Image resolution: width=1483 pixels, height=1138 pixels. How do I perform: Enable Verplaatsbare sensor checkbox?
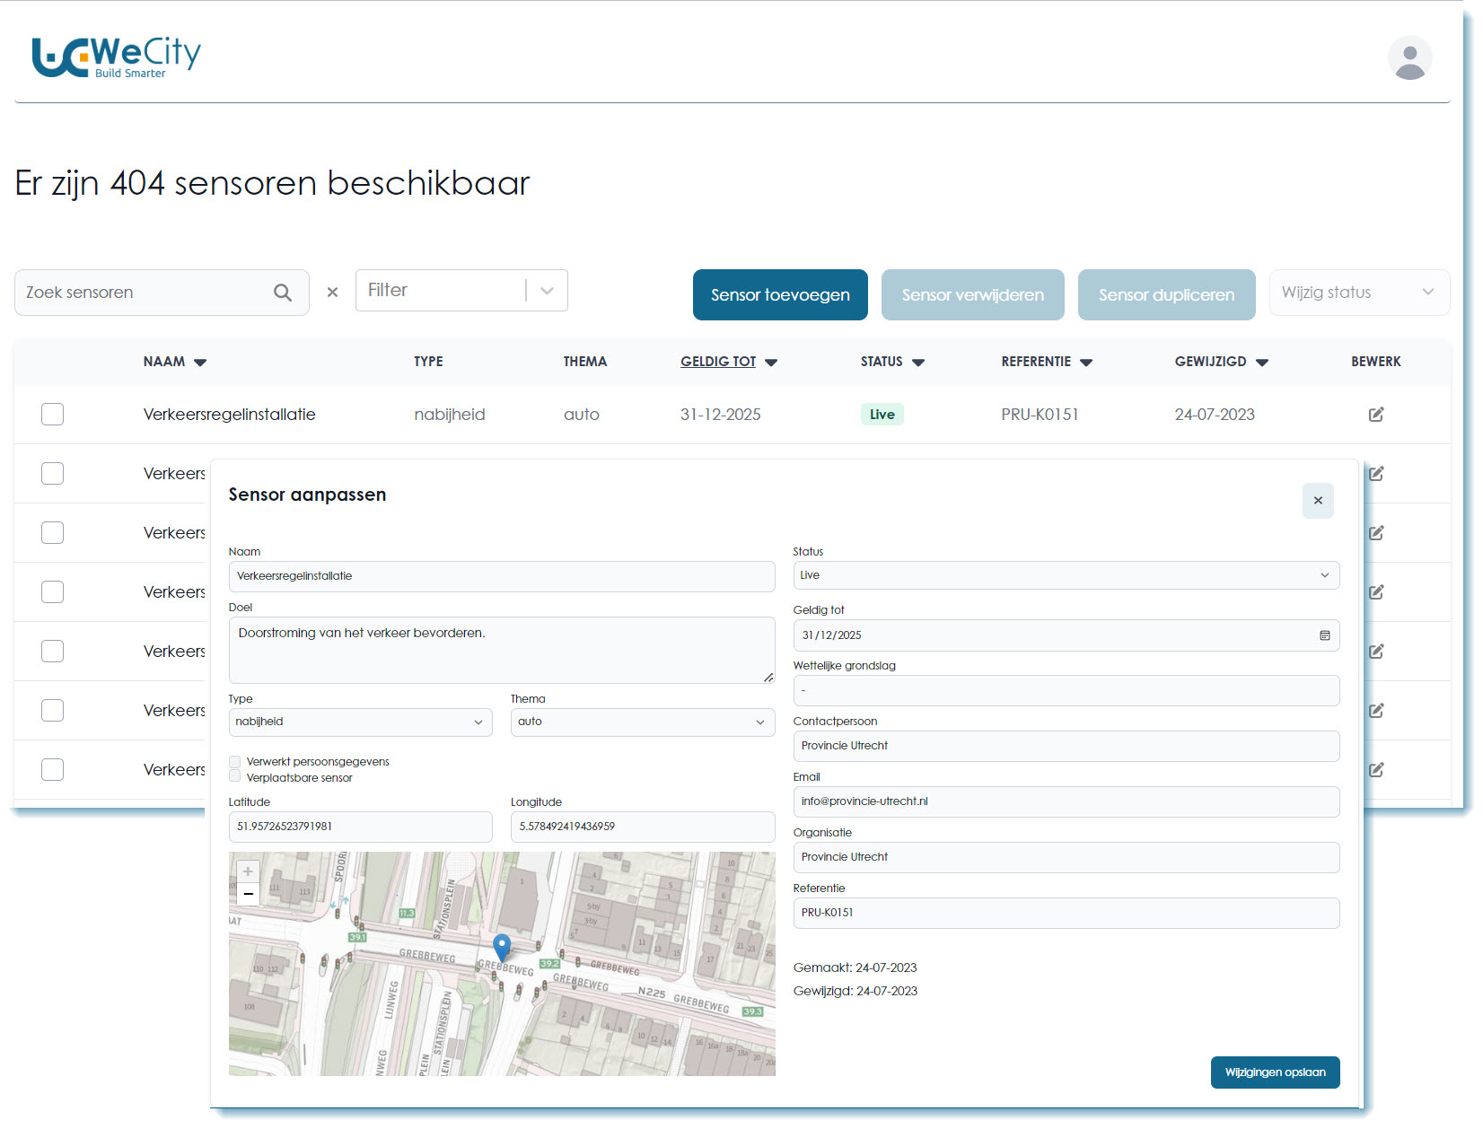point(234,776)
